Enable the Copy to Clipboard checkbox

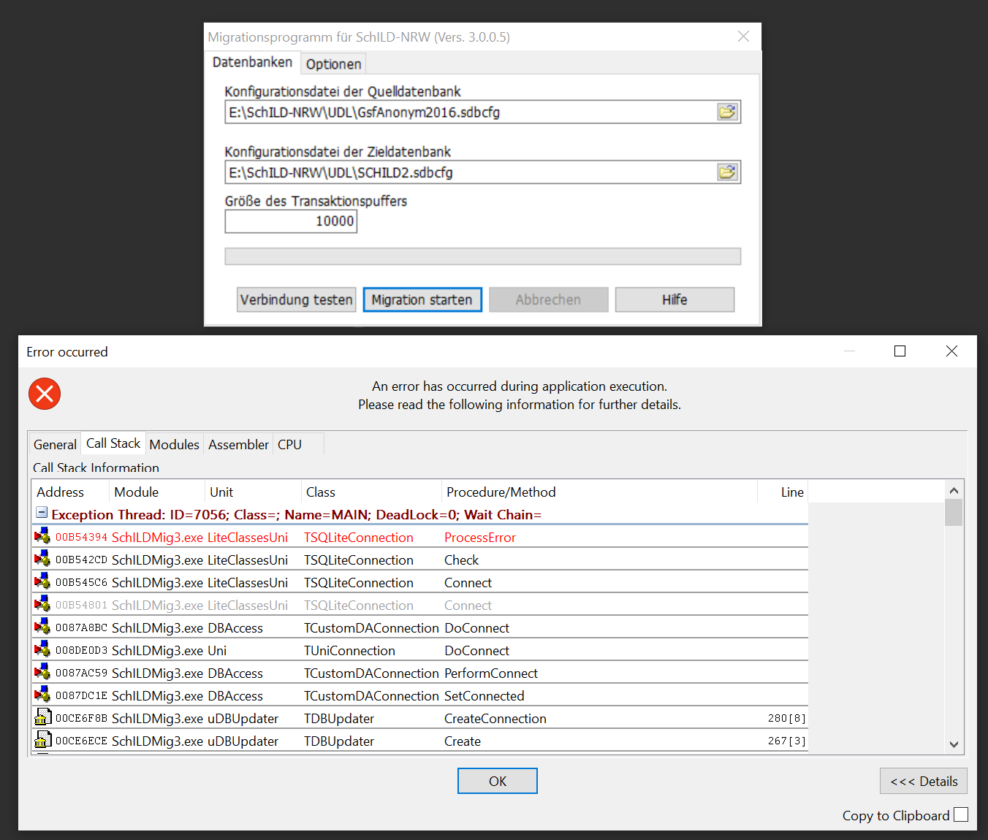pyautogui.click(x=961, y=815)
